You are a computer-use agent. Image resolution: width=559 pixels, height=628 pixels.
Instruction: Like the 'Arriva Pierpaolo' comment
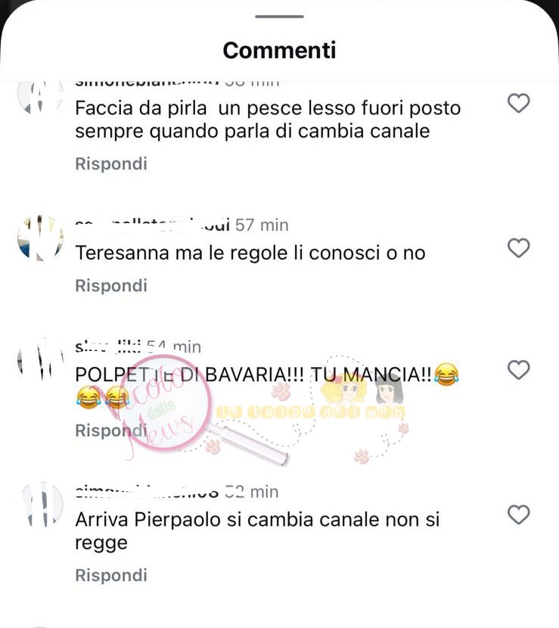(519, 515)
